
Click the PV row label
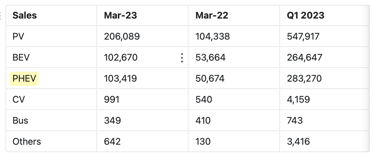pos(51,36)
